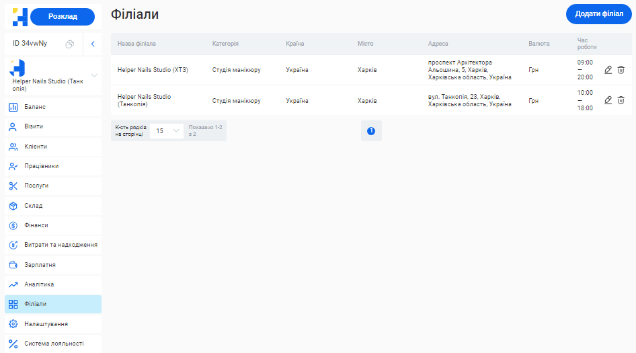Screen dimensions: 636x353
Task: Select page 1 in pagination
Action: [371, 131]
